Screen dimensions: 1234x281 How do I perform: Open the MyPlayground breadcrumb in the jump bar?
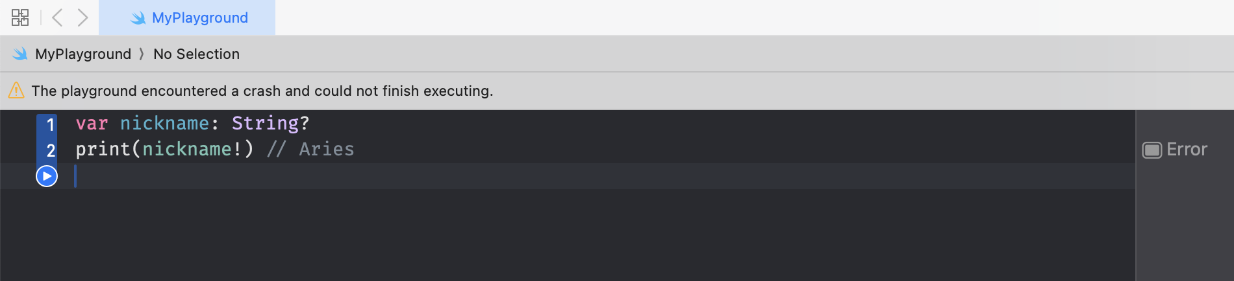coord(83,54)
